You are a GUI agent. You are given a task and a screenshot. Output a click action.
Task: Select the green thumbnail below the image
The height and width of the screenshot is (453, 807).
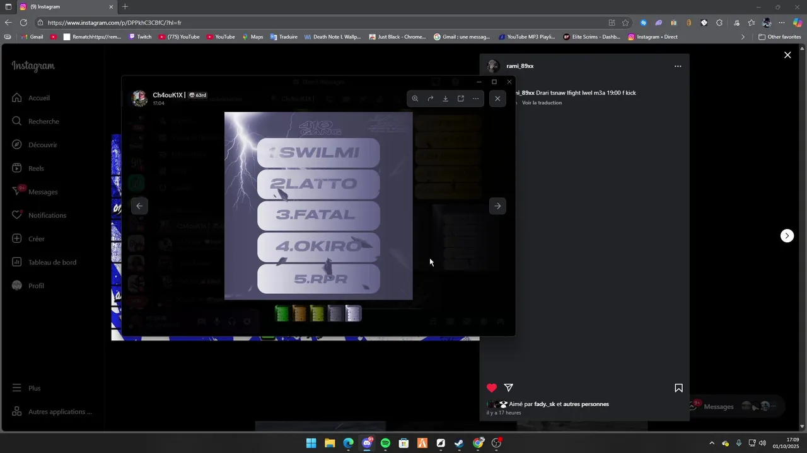(282, 313)
